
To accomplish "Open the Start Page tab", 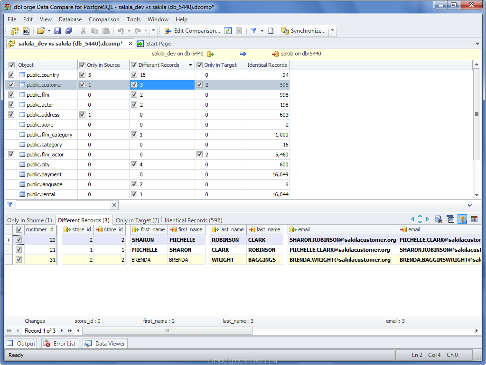I will click(x=154, y=44).
